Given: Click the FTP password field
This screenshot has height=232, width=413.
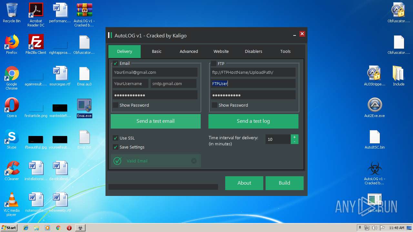Looking at the screenshot, I should point(253,95).
